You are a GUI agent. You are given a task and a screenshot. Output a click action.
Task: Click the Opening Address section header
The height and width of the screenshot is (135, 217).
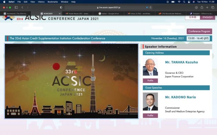[176, 53]
